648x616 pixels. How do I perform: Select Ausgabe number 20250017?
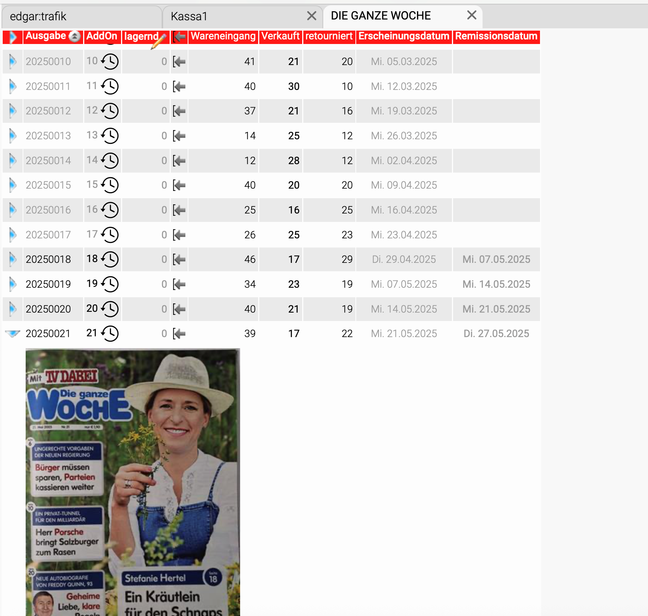[48, 235]
